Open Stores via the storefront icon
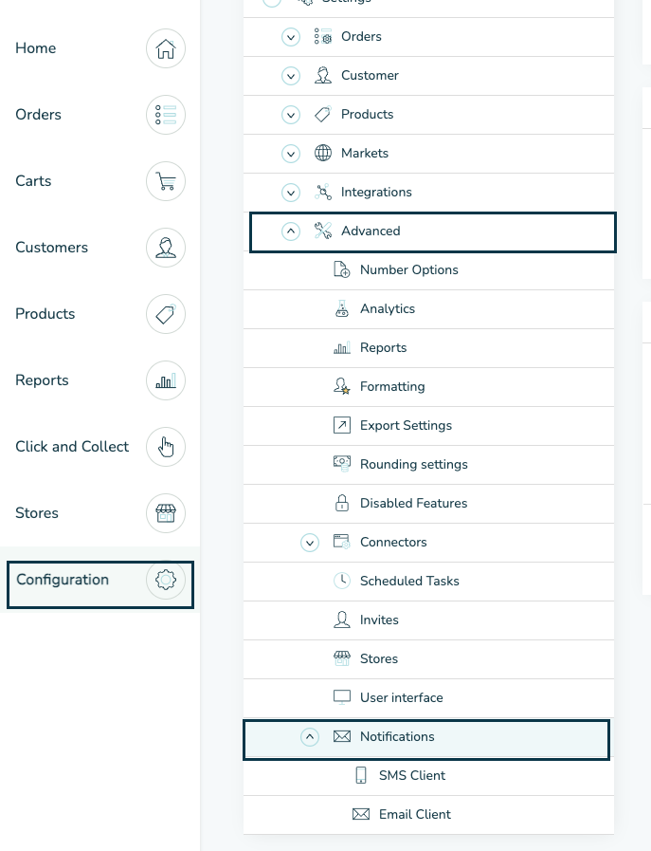This screenshot has width=651, height=851. click(166, 513)
